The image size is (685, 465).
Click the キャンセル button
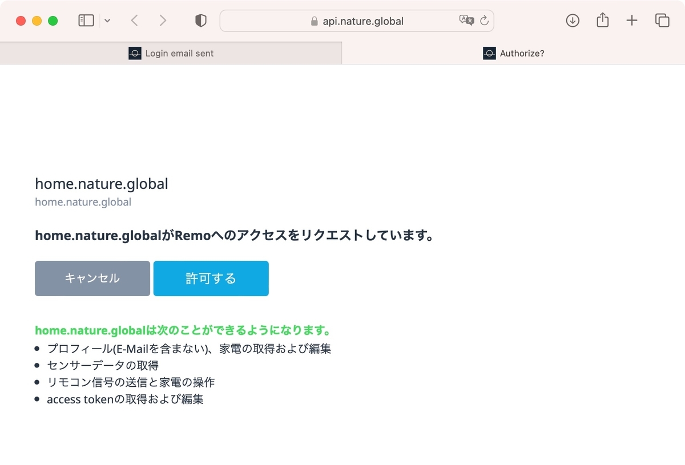point(92,278)
